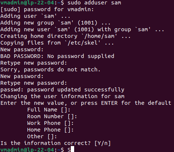The image size is (174, 152).
Task: Click the 'Full Name []:' field line
Action: tap(49, 110)
